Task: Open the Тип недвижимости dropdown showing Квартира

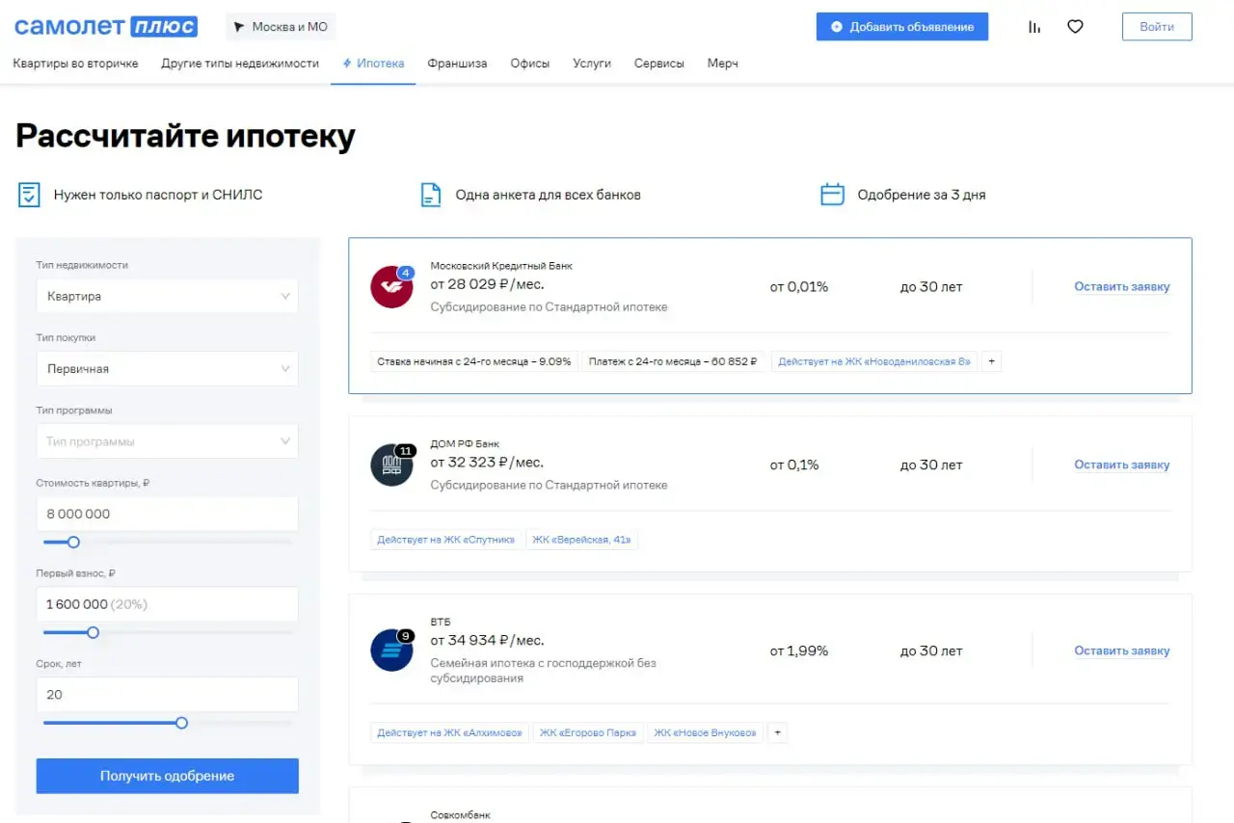Action: tap(167, 296)
